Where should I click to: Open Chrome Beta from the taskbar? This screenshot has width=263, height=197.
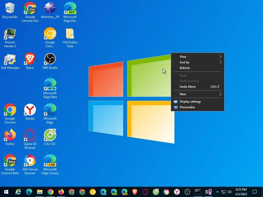[72, 192]
